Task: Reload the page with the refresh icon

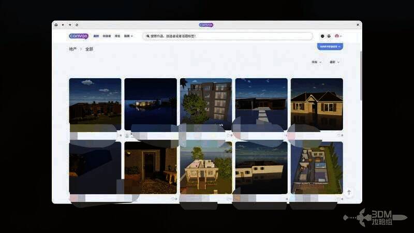Action: (x=77, y=25)
